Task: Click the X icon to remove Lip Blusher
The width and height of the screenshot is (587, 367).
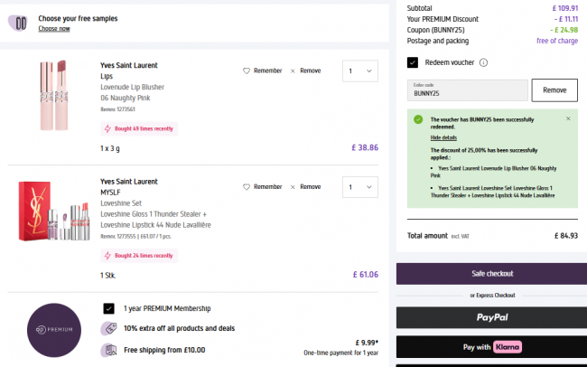Action: pos(293,71)
